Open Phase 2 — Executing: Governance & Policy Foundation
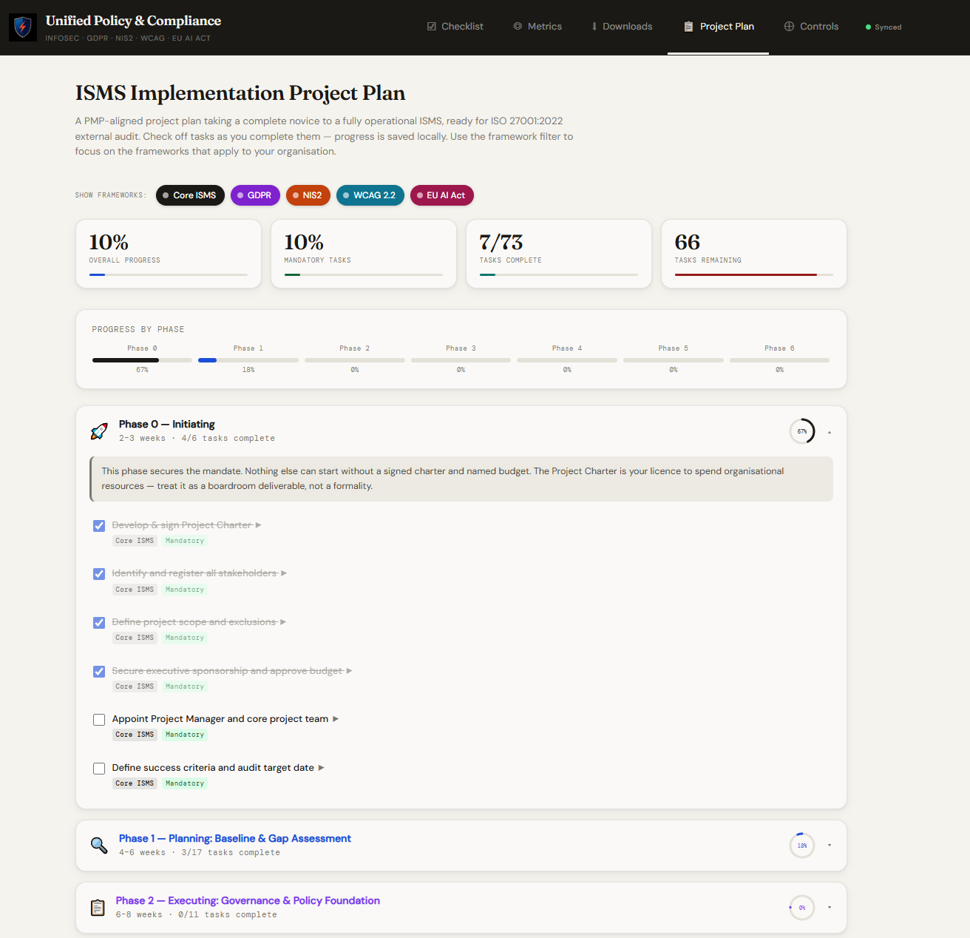 tap(248, 901)
